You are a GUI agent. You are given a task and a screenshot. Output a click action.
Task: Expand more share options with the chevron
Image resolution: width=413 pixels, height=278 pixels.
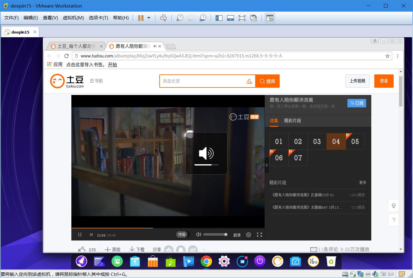204,250
